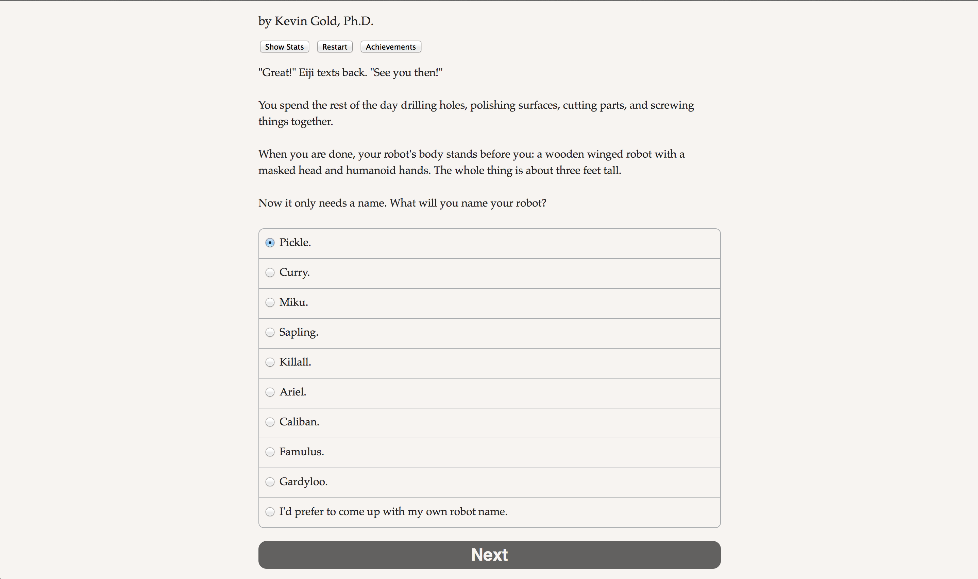Click the Show Stats button
The height and width of the screenshot is (579, 978).
pos(284,47)
